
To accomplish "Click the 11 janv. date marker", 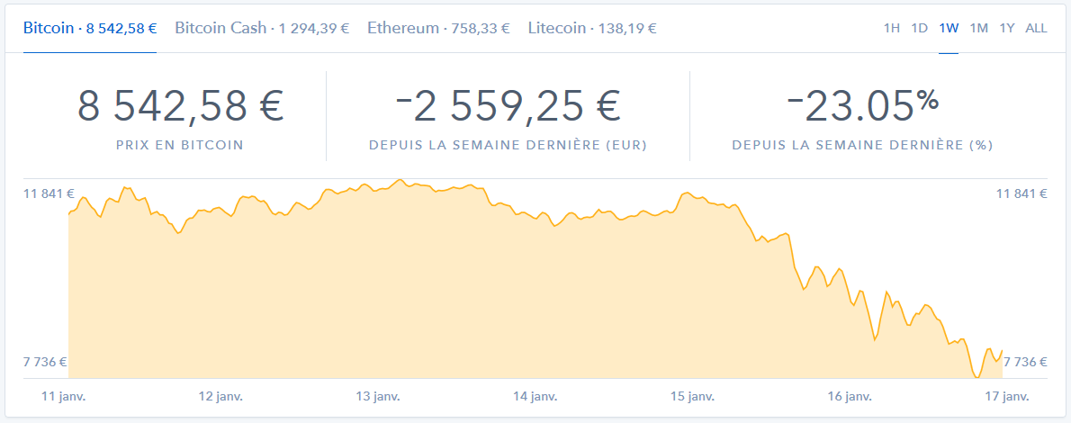I will (69, 396).
